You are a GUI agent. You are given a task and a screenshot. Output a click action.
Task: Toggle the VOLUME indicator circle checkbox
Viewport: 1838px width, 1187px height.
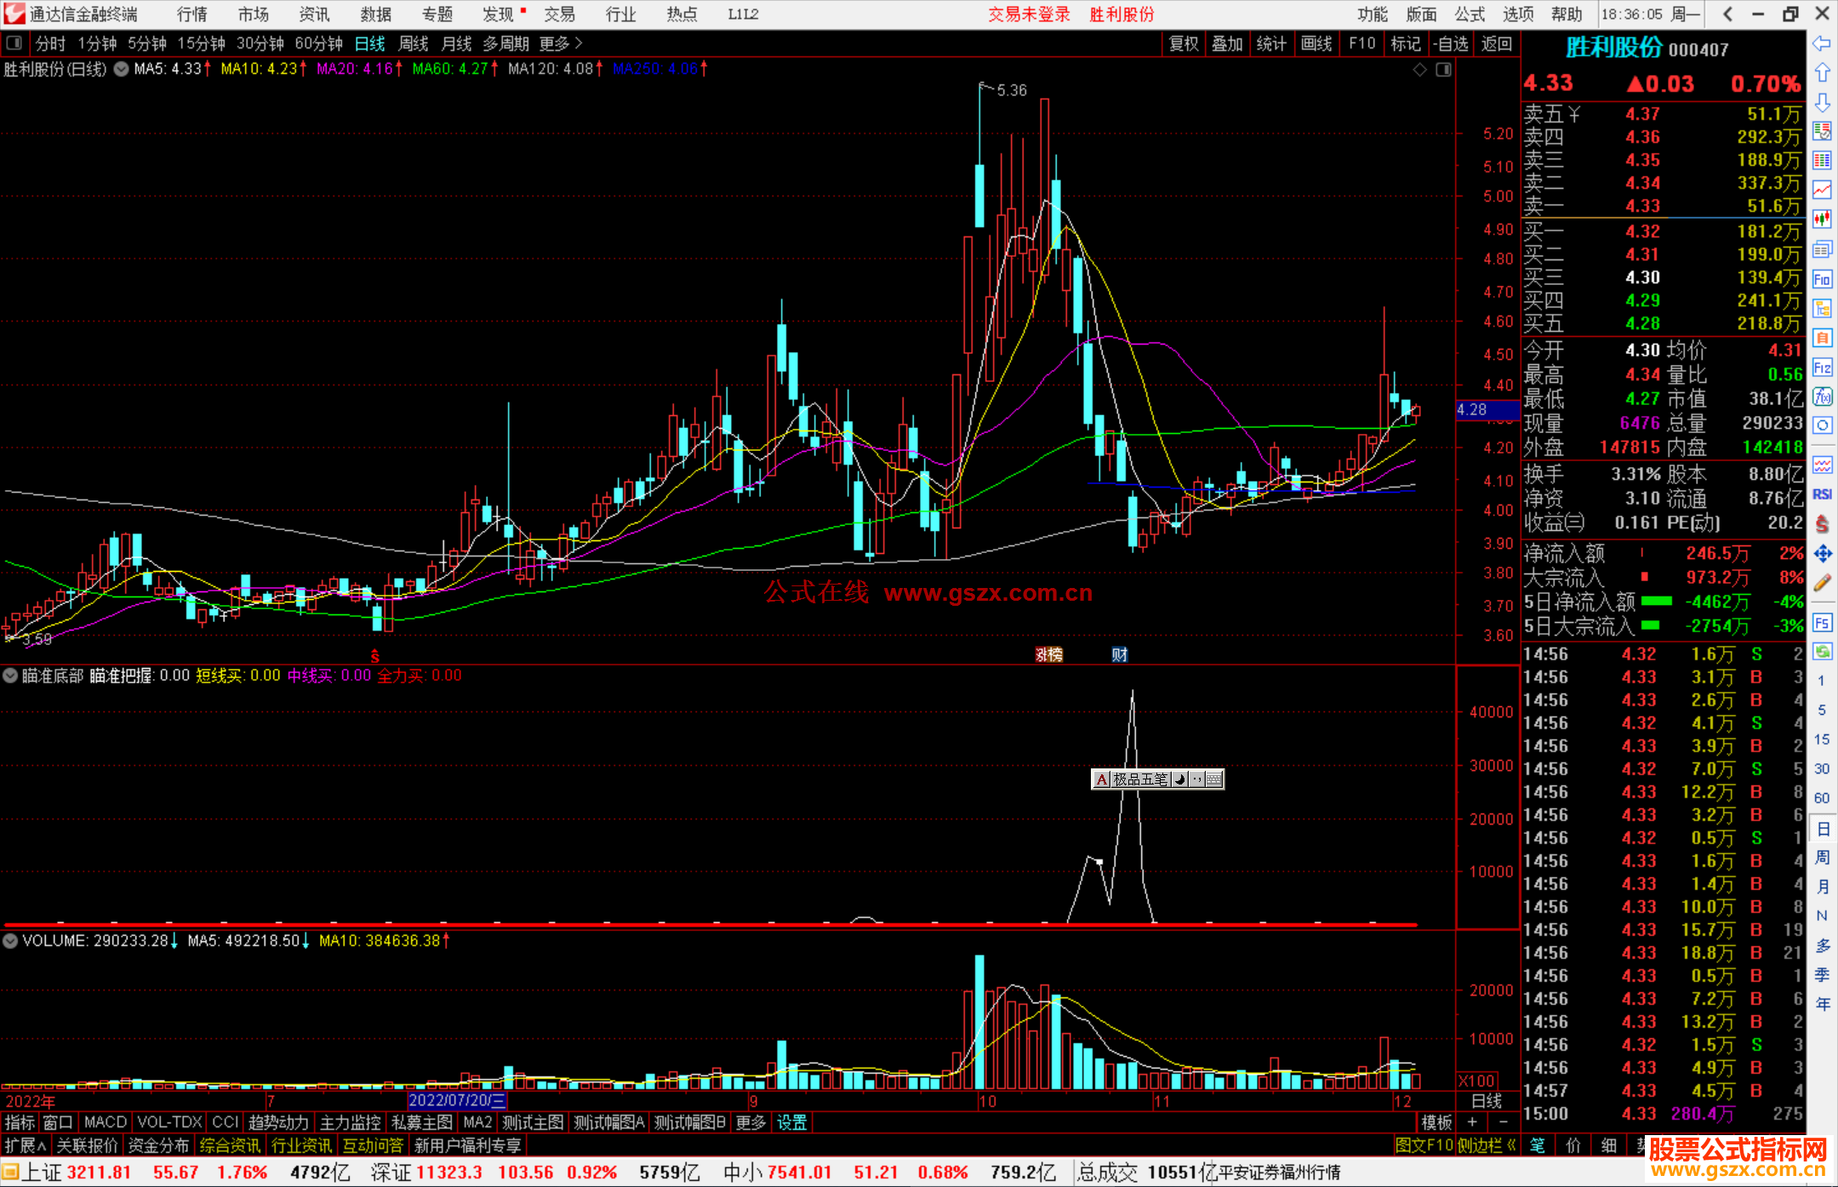click(10, 941)
